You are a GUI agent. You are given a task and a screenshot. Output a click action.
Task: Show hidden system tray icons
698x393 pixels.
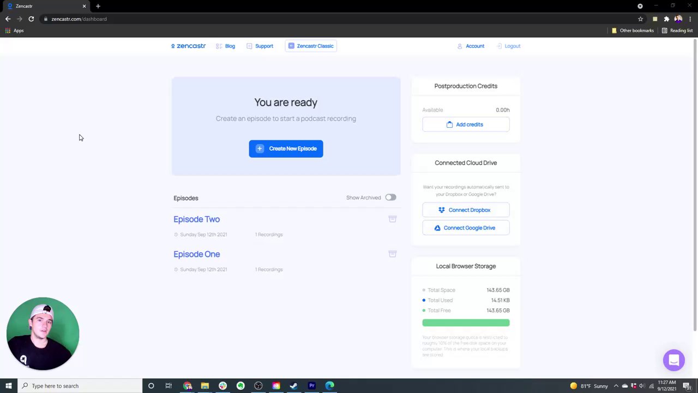(x=616, y=386)
